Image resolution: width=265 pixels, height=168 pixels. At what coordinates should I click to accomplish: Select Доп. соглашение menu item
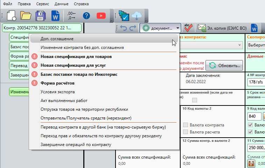[x=104, y=39]
